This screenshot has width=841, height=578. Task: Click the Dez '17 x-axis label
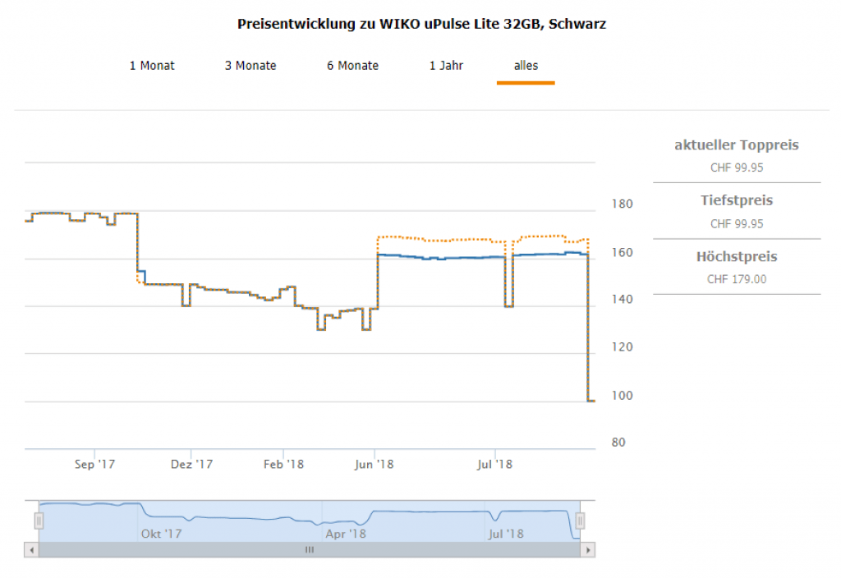(191, 465)
